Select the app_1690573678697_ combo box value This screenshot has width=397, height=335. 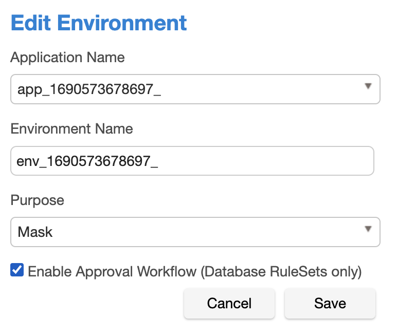(89, 89)
